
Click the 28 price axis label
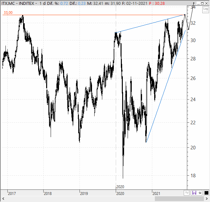pos(193,59)
